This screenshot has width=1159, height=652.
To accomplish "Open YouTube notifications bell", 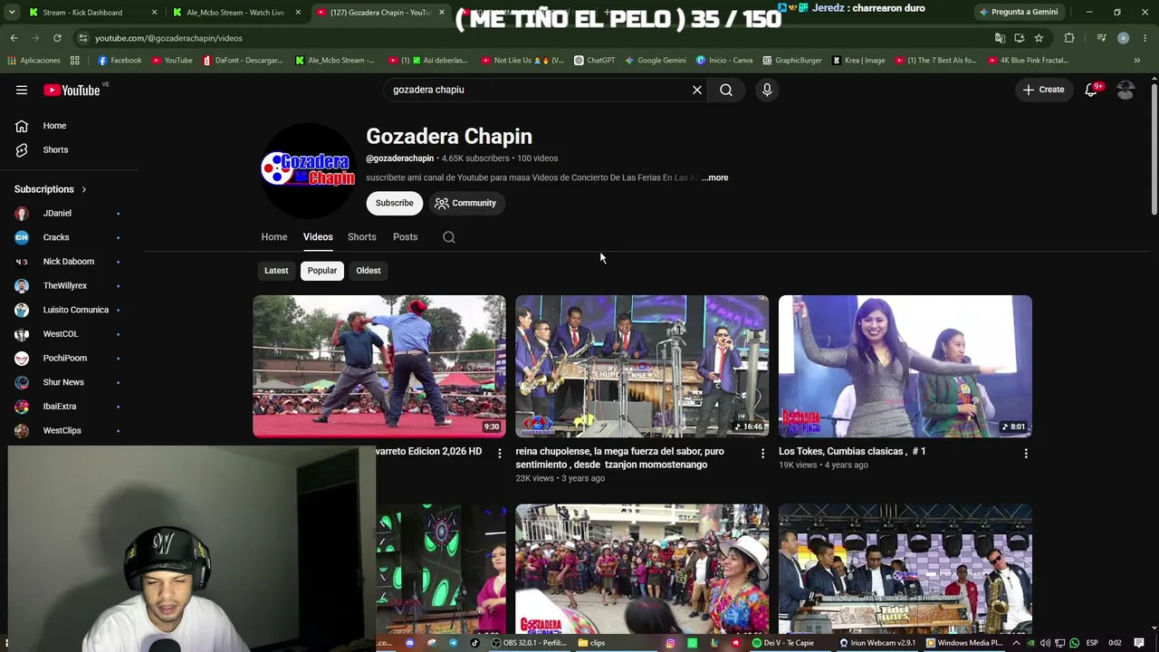I will [x=1092, y=90].
